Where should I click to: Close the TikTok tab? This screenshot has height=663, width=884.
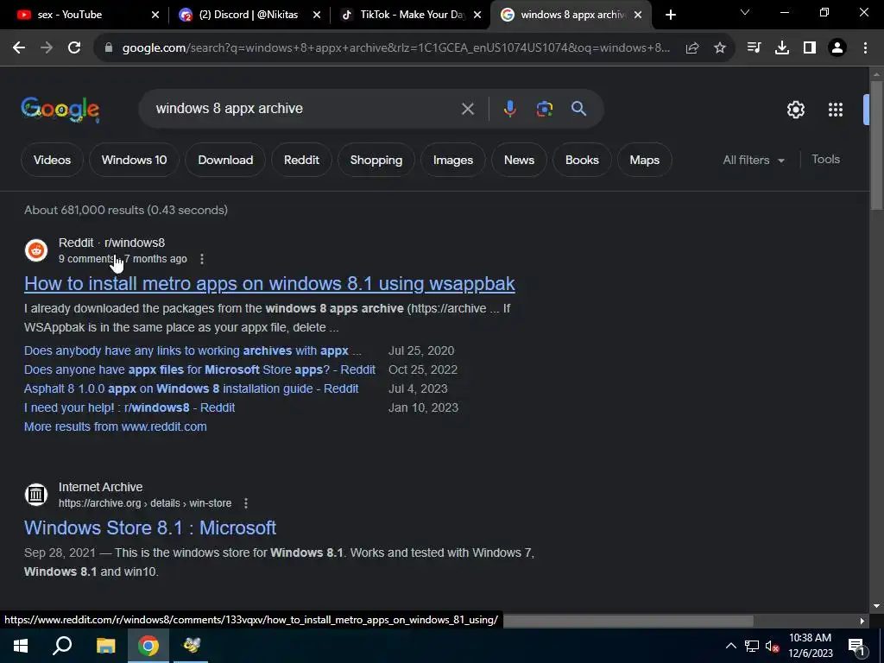tap(477, 16)
